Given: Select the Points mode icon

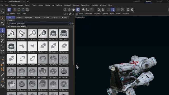Looking at the screenshot, I should [65, 9].
